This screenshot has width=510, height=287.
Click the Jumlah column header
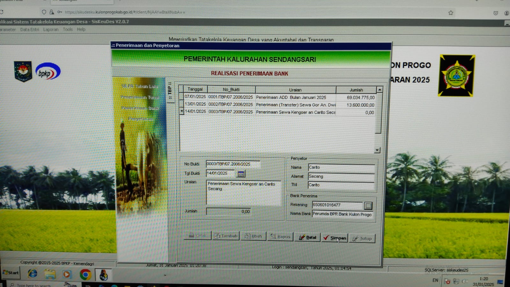(356, 90)
